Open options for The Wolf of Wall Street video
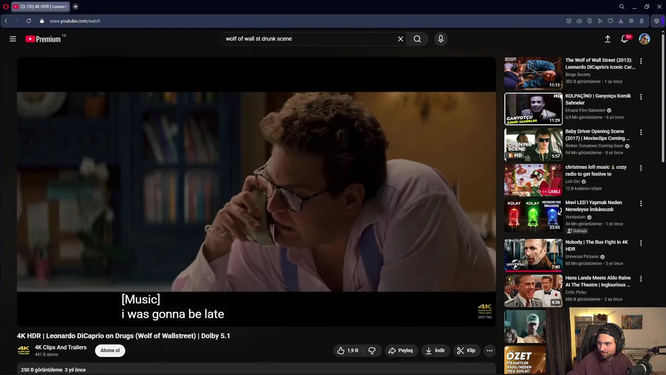Screen dimensions: 666x375 641,61
